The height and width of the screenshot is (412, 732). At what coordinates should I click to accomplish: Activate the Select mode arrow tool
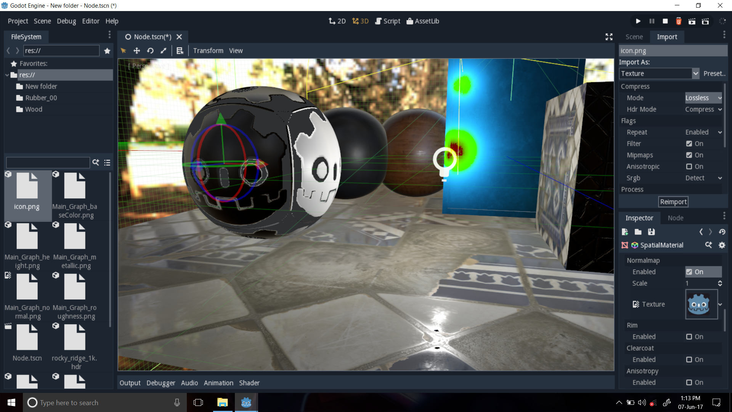pyautogui.click(x=123, y=50)
